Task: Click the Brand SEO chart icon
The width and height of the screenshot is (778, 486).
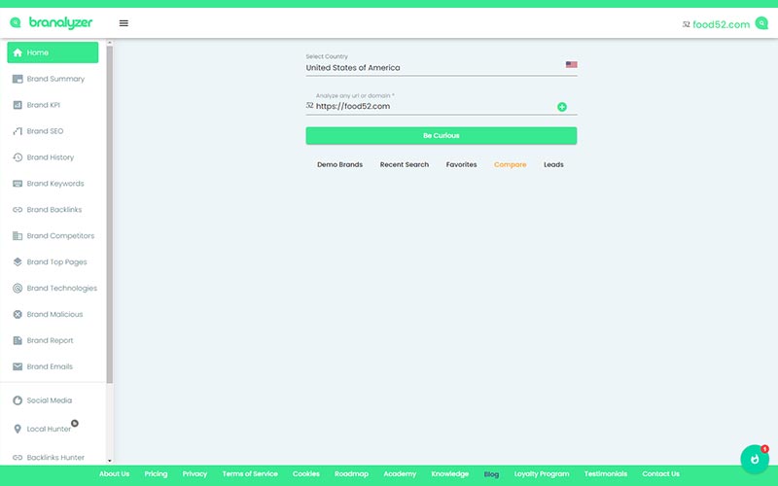Action: (x=18, y=131)
